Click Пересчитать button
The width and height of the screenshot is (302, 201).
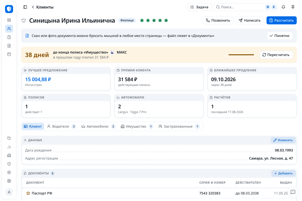point(276,55)
